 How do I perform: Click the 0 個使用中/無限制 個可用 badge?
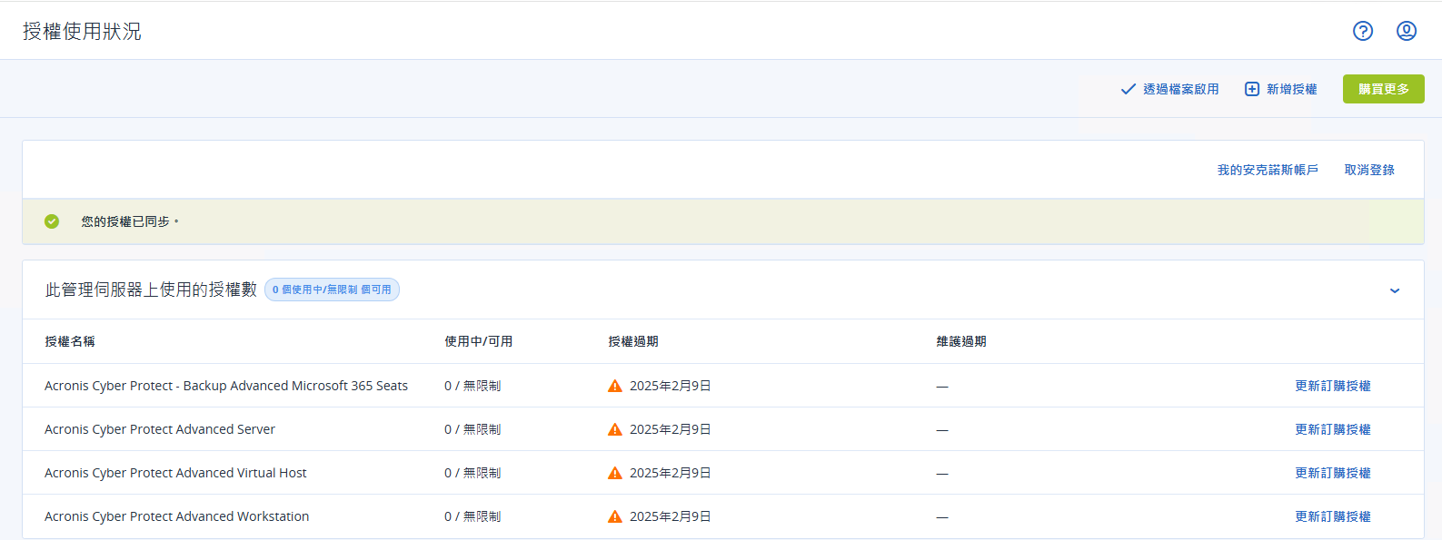332,290
